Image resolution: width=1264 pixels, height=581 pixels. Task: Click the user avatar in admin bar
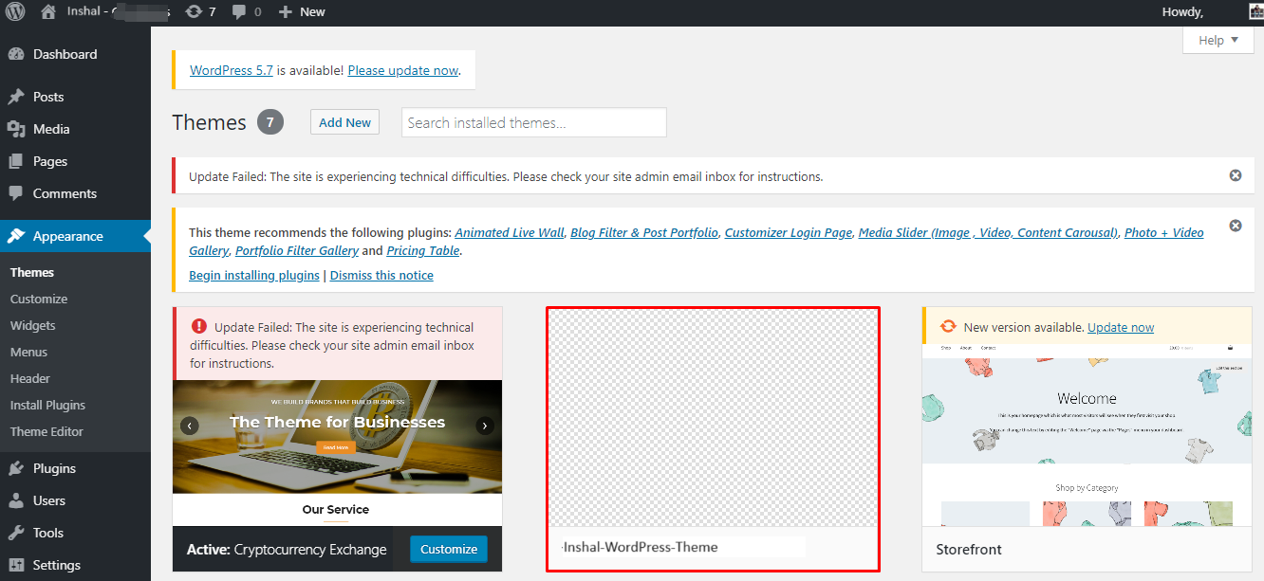click(1255, 12)
